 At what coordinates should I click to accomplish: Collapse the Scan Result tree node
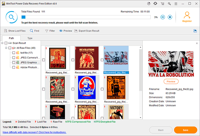point(2,43)
